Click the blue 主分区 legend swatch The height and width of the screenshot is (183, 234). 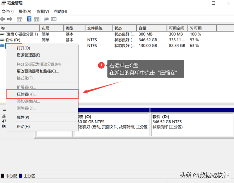21,176
